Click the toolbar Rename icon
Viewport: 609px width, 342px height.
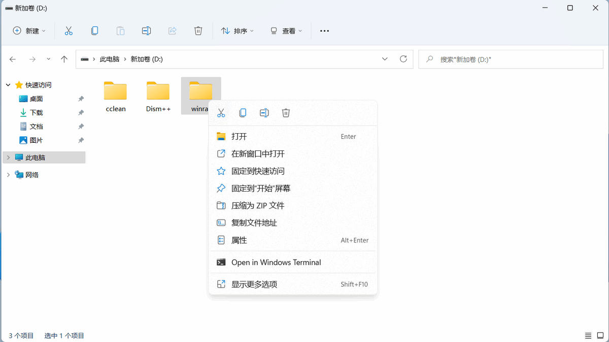pyautogui.click(x=146, y=31)
